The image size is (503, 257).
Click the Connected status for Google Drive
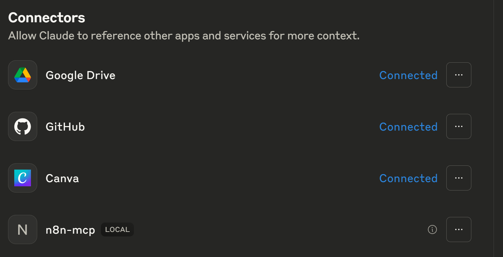click(x=408, y=75)
